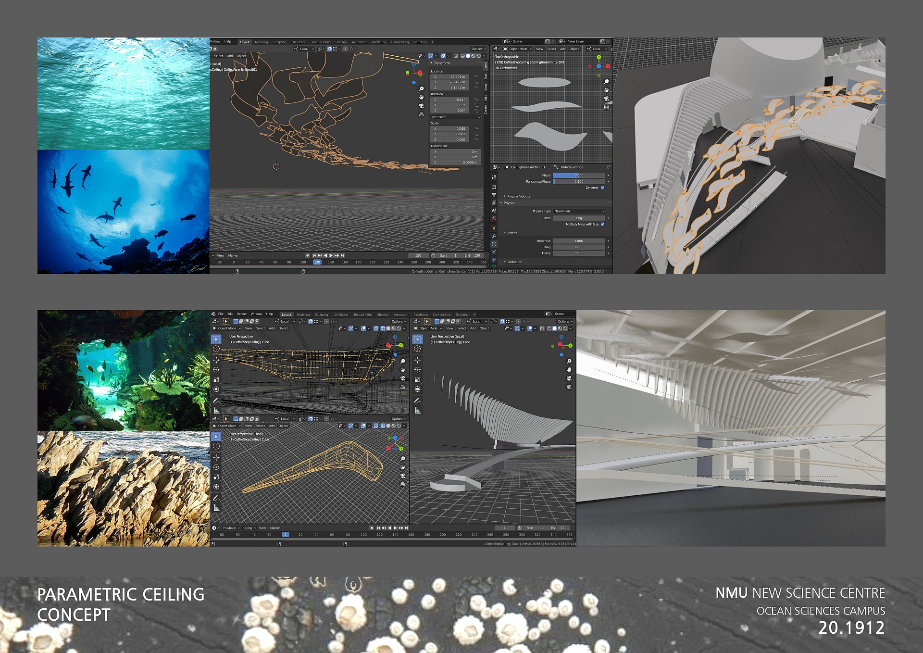Click the zoom magnifier in the top perspective viewport
Screen dimensions: 923x653
421,89
